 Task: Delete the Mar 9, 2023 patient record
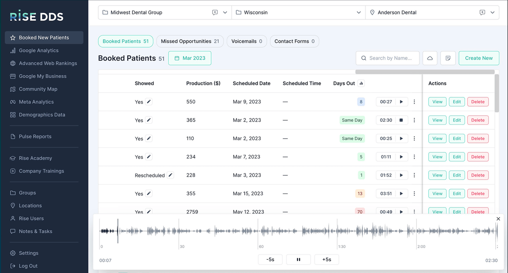[478, 102]
